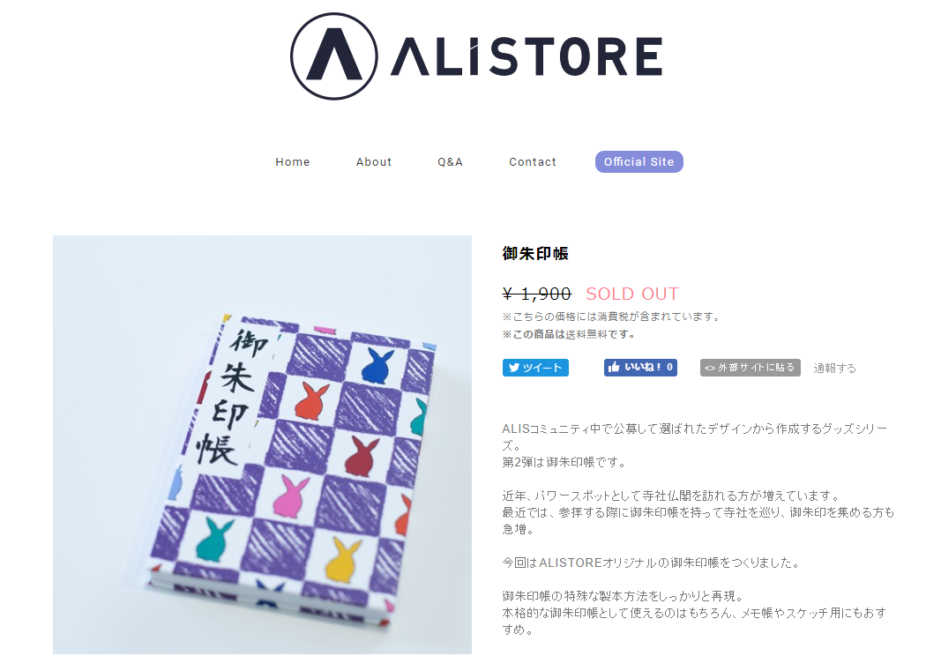Viewport: 941px width, 656px height.
Task: Go to the Home page
Action: pyautogui.click(x=292, y=161)
